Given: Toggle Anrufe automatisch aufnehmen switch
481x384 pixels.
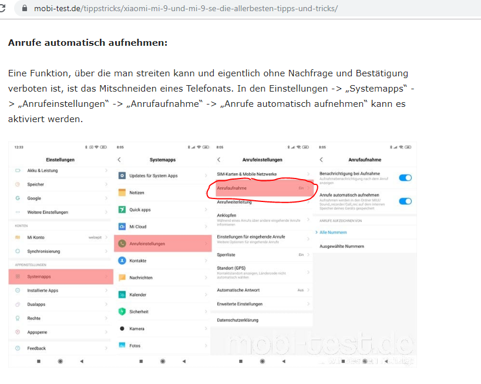Looking at the screenshot, I should [405, 201].
